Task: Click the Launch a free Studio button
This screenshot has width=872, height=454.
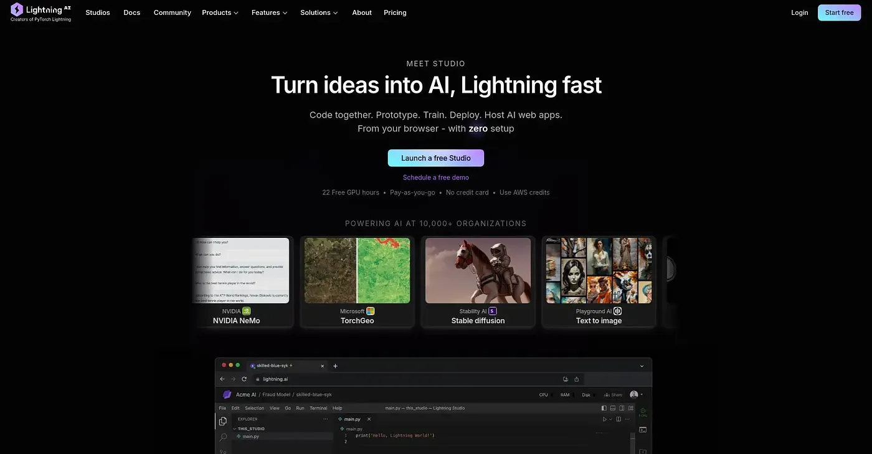Action: coord(436,158)
